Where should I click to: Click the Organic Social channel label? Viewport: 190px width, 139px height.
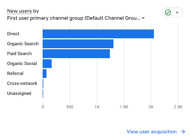[x=22, y=64]
